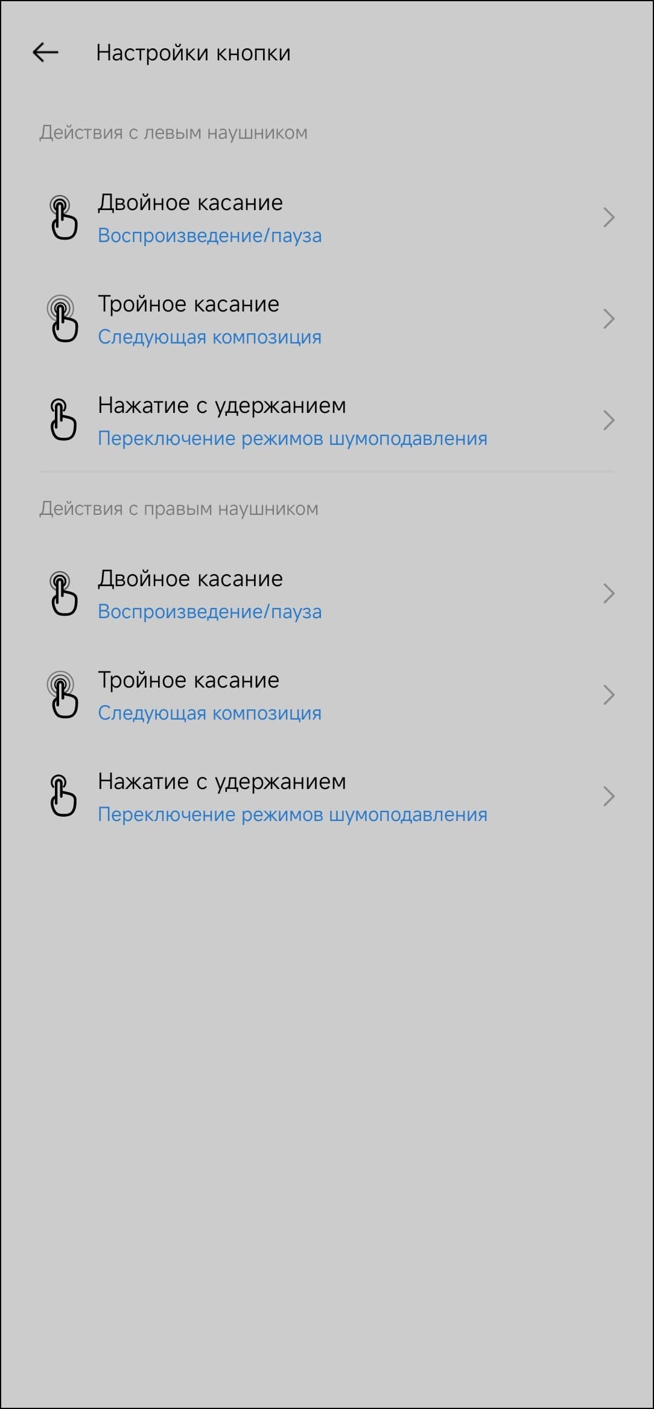The image size is (654, 1409).
Task: Tap left earbud double-tap gesture icon
Action: 63,217
